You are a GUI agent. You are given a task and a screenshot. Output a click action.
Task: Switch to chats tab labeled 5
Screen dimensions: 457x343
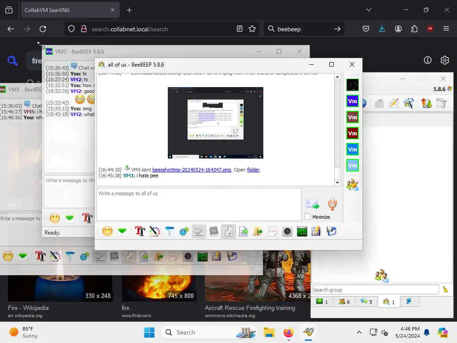366,301
